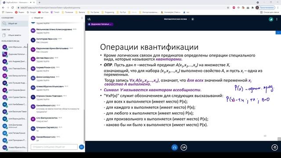Click the Математическая логика session title
Screen dimensions: 281x158
coord(175,19)
